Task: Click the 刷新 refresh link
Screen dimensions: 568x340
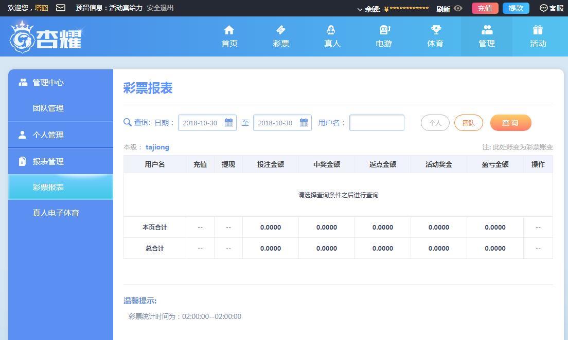Action: tap(443, 9)
